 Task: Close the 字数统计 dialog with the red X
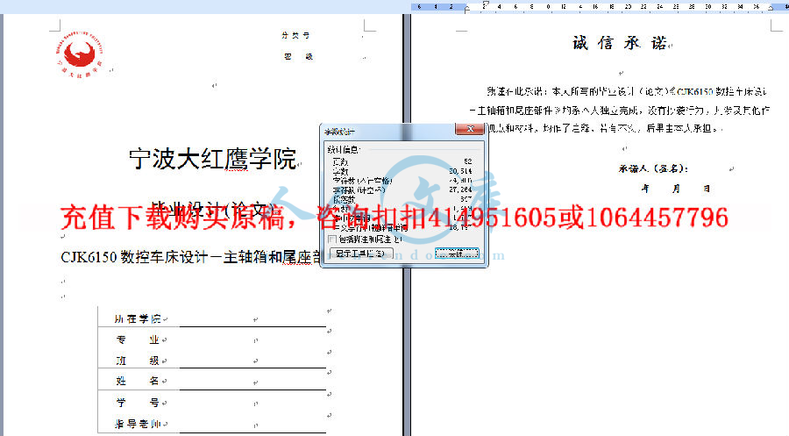(470, 129)
